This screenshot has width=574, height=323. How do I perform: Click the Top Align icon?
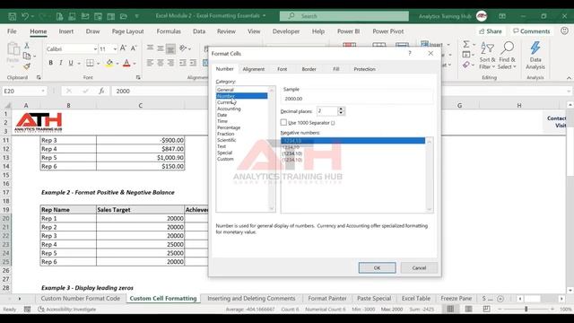pos(150,48)
